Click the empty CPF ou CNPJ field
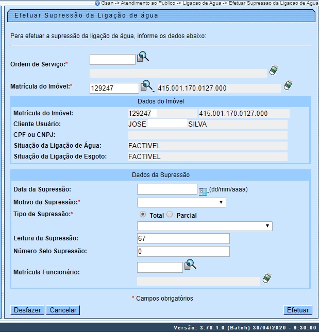Image resolution: width=319 pixels, height=333 pixels. [x=208, y=135]
